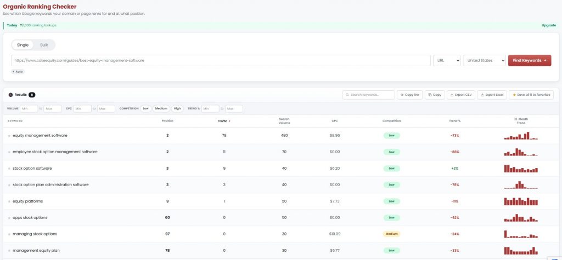The height and width of the screenshot is (260, 562).
Task: Save all 8 to favorites
Action: (531, 95)
